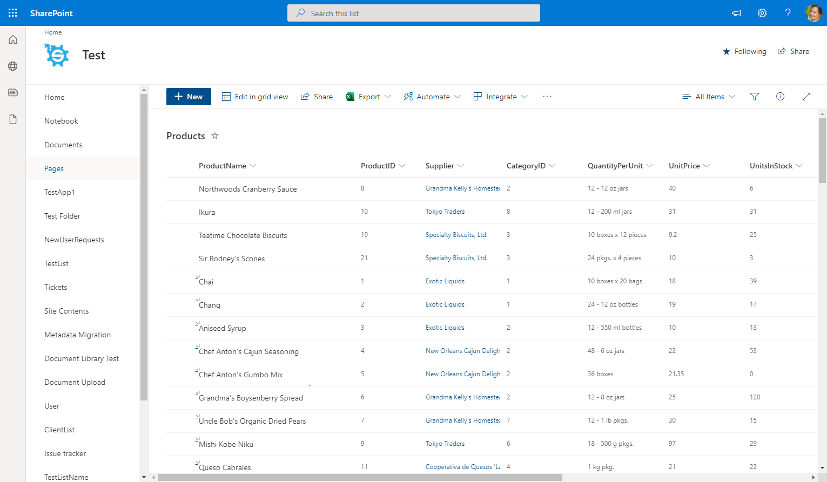Select the Aniseed Syrup item
Viewport: 827px width, 482px height.
[x=223, y=328]
